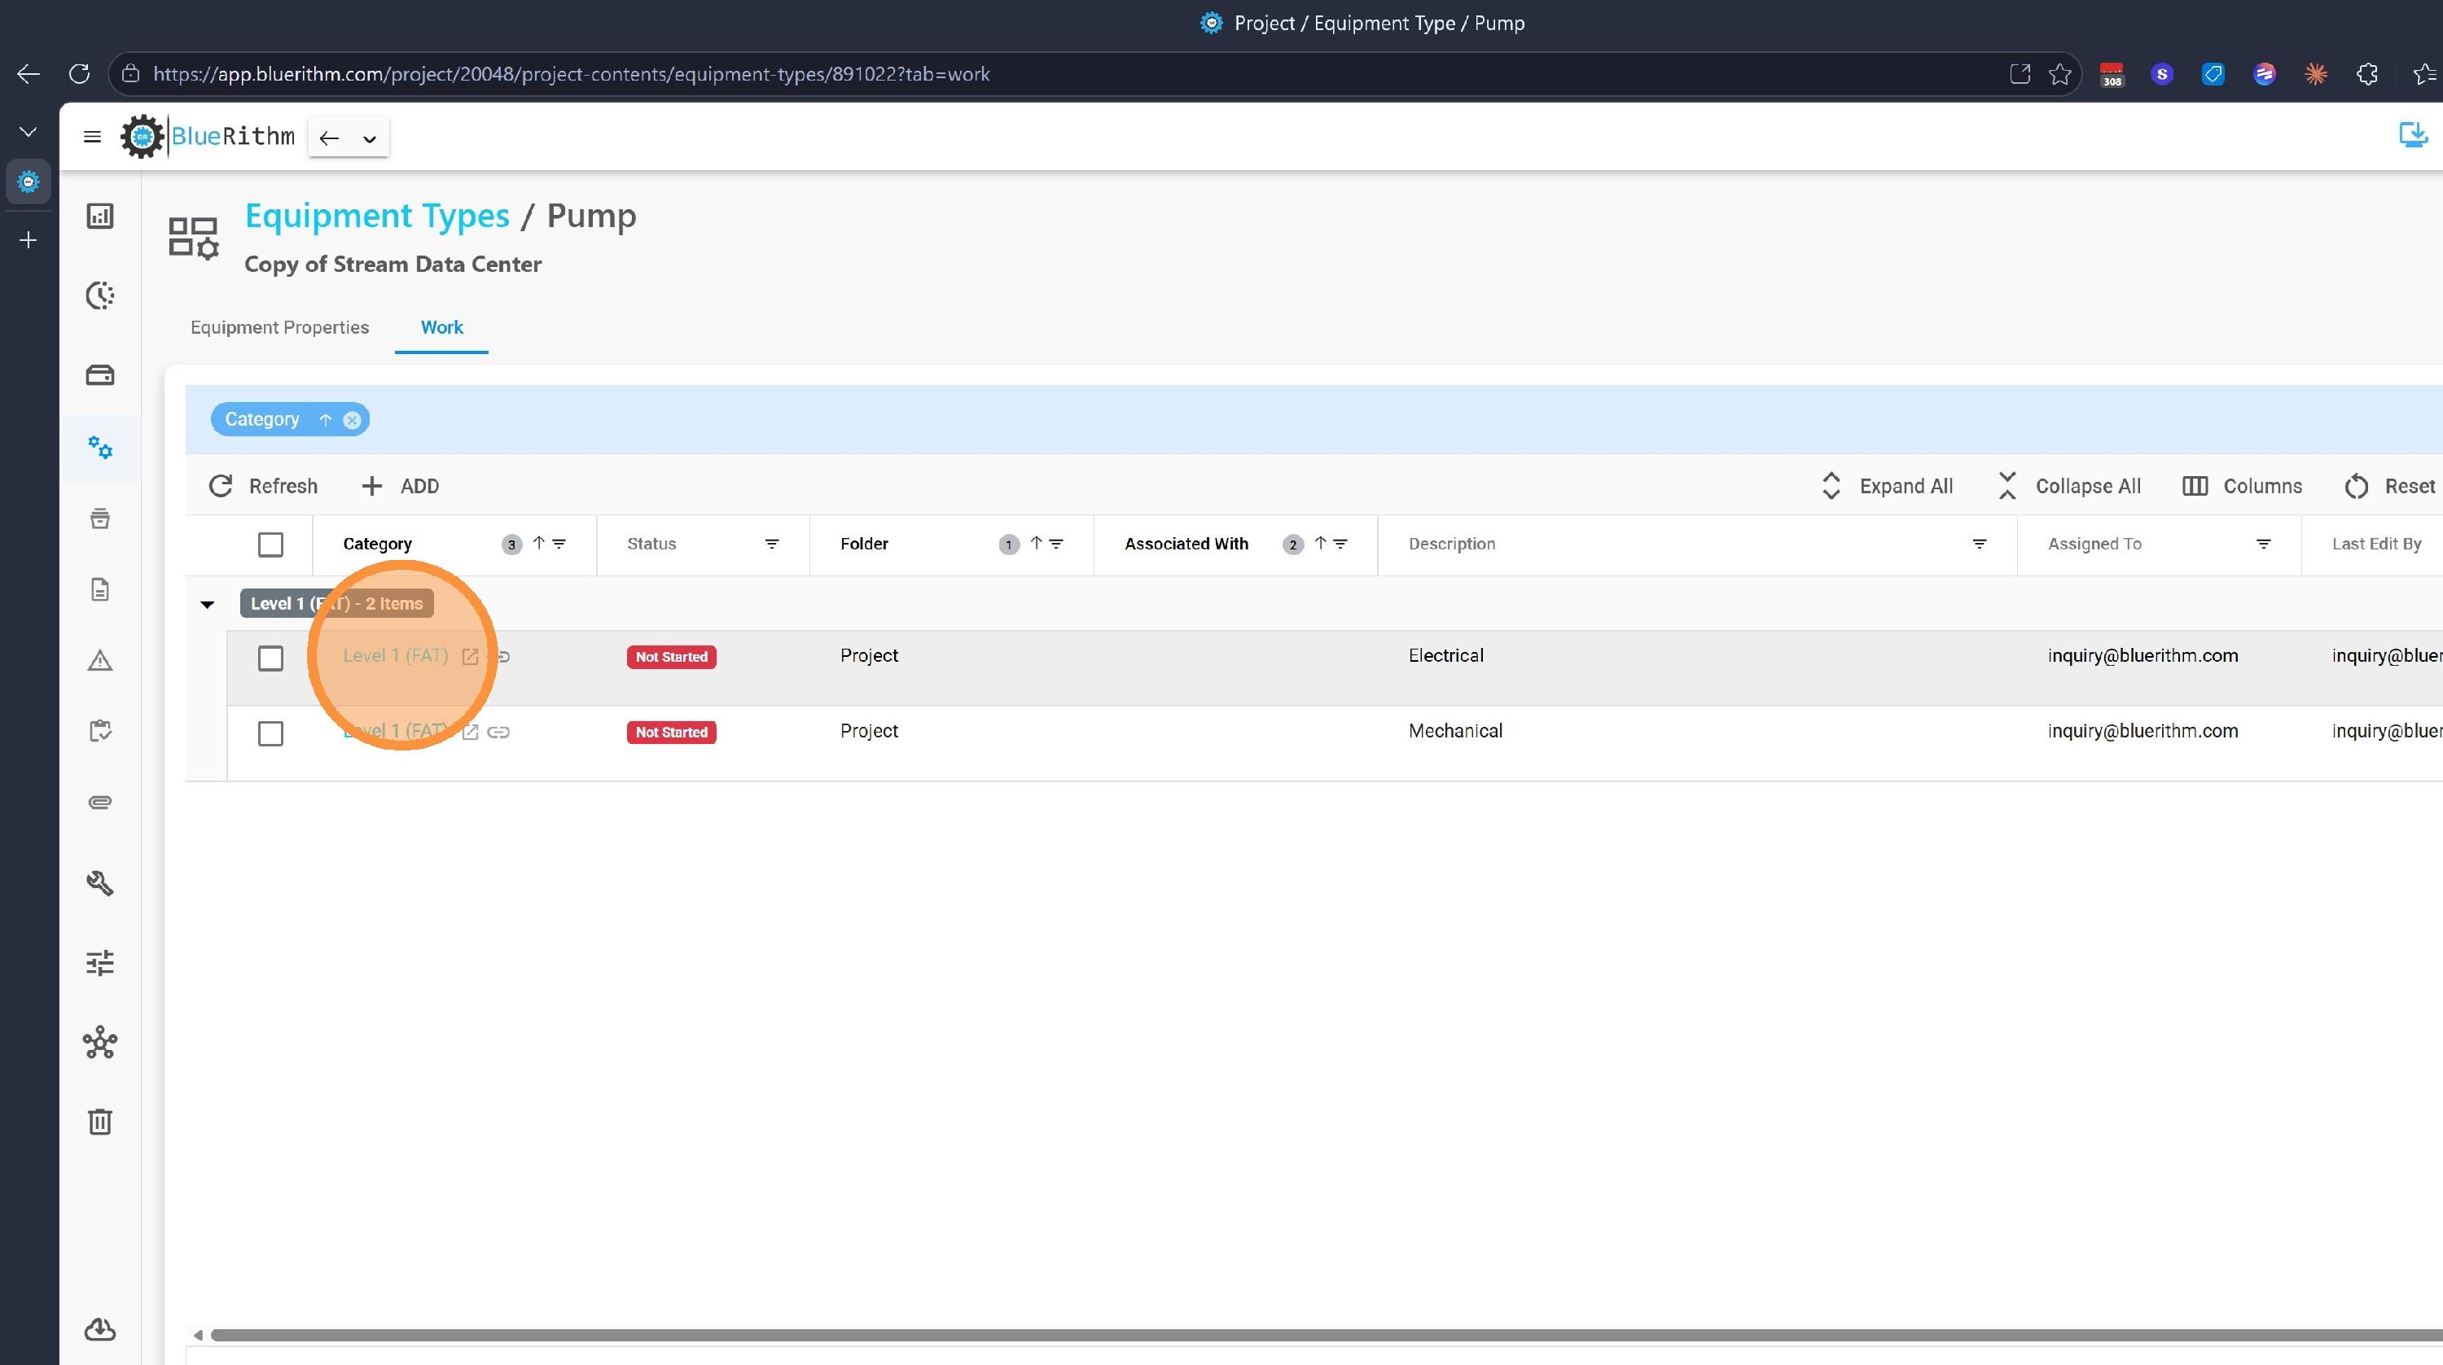2443x1365 pixels.
Task: Click Collapse All groups
Action: click(2069, 486)
